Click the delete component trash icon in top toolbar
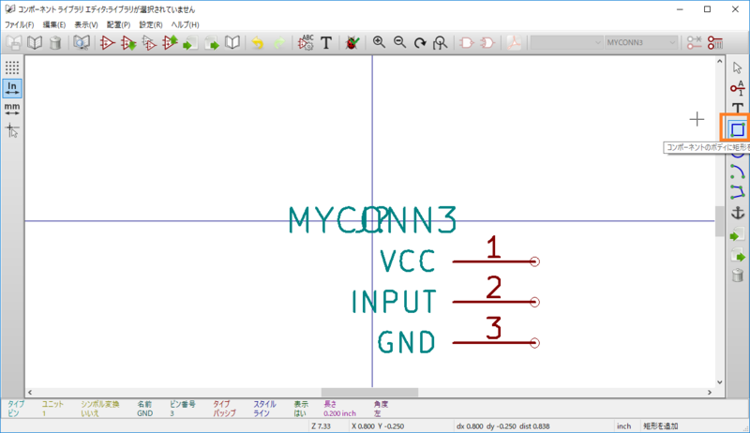 [x=55, y=43]
